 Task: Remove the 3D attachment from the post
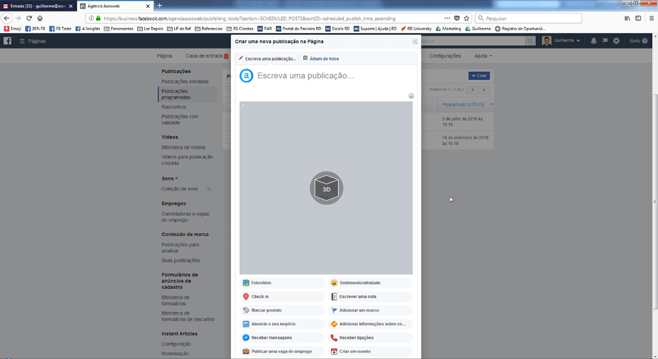[x=243, y=105]
